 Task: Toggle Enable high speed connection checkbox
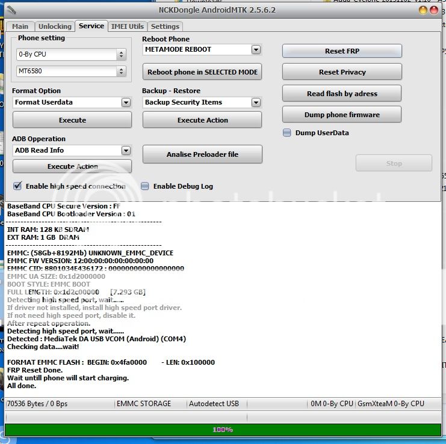coord(17,186)
